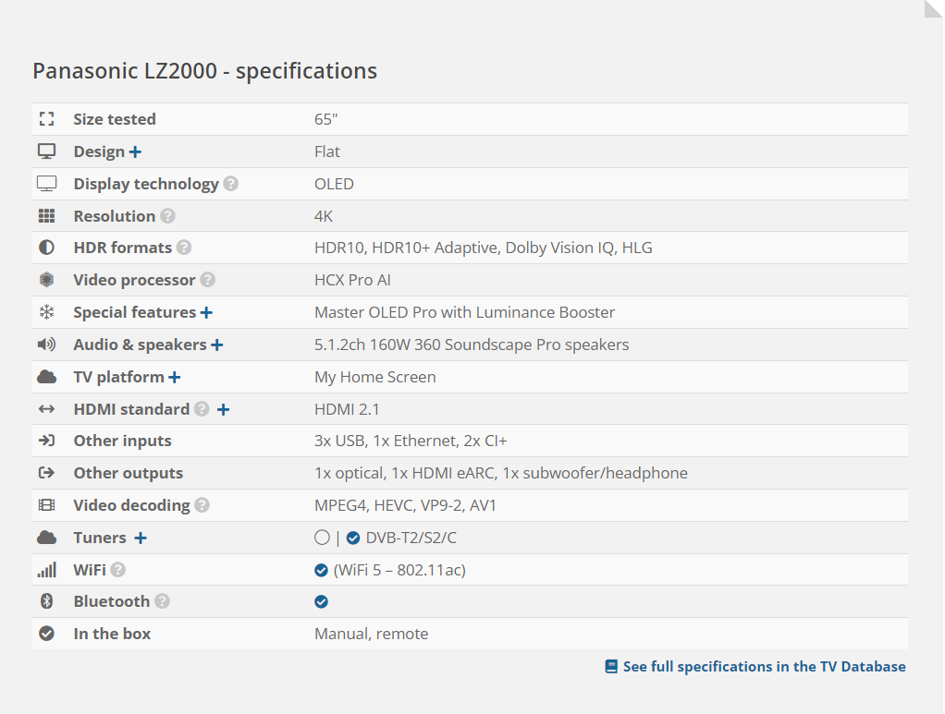This screenshot has width=945, height=714.
Task: Open the HDR formats help tooltip icon
Action: pos(184,248)
